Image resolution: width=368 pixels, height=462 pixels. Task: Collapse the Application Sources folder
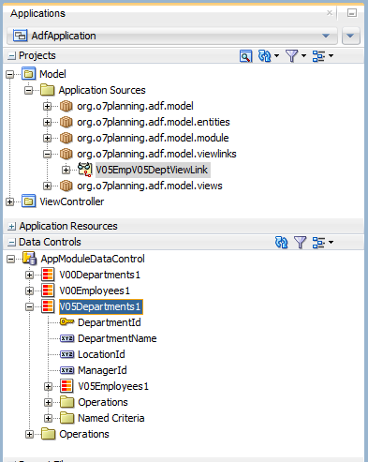(x=29, y=90)
